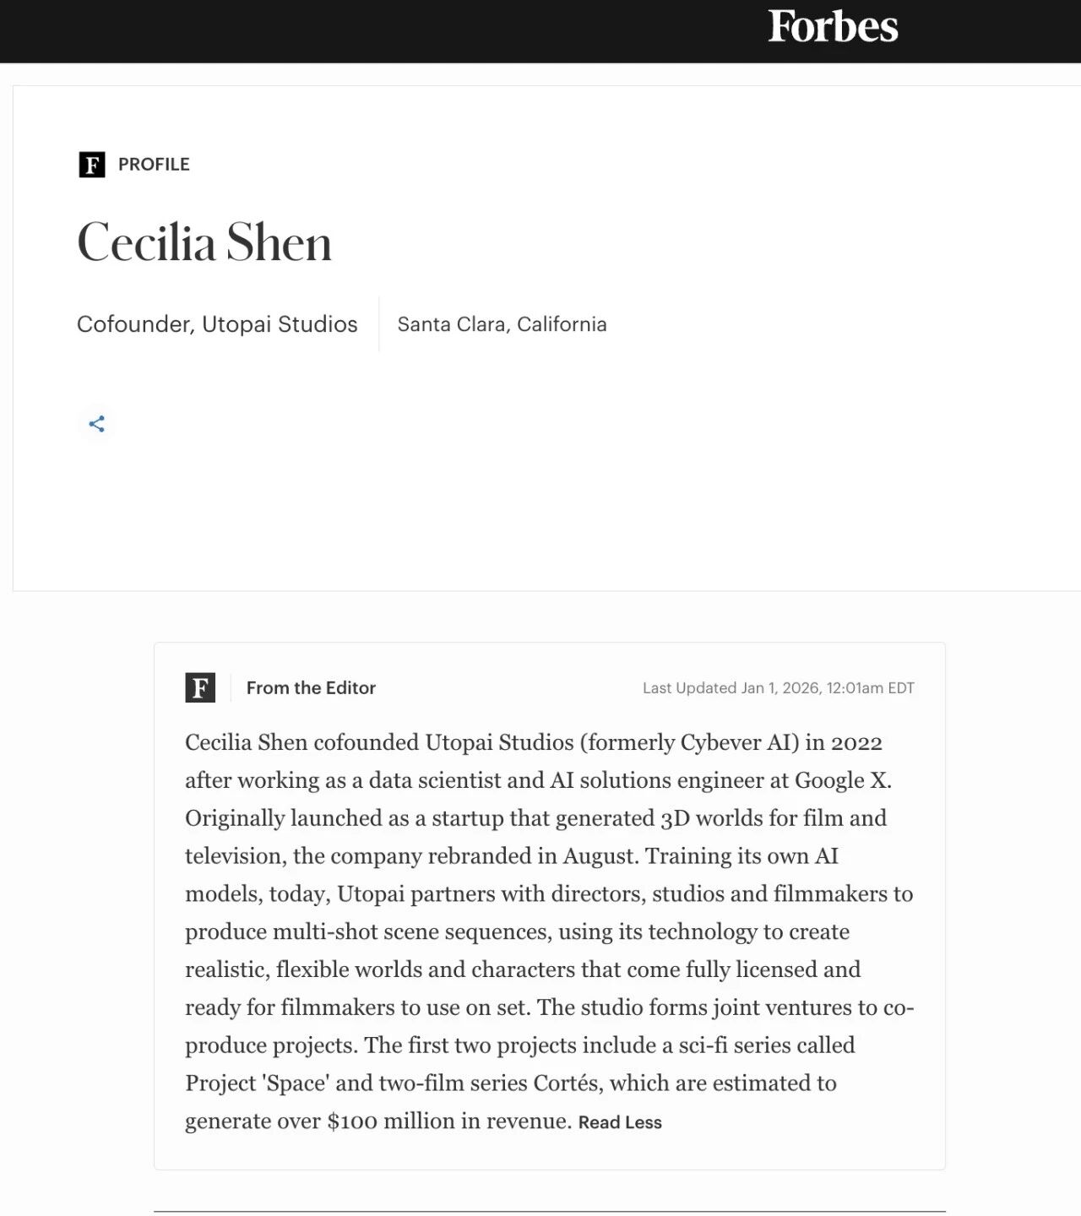Click the Cofounder, Utopai Studios title
The width and height of the screenshot is (1081, 1216).
pos(217,324)
